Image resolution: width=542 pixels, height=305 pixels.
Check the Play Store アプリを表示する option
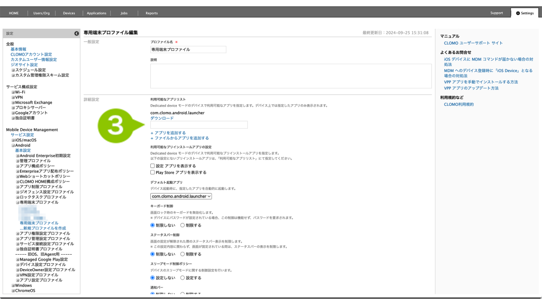tap(152, 172)
